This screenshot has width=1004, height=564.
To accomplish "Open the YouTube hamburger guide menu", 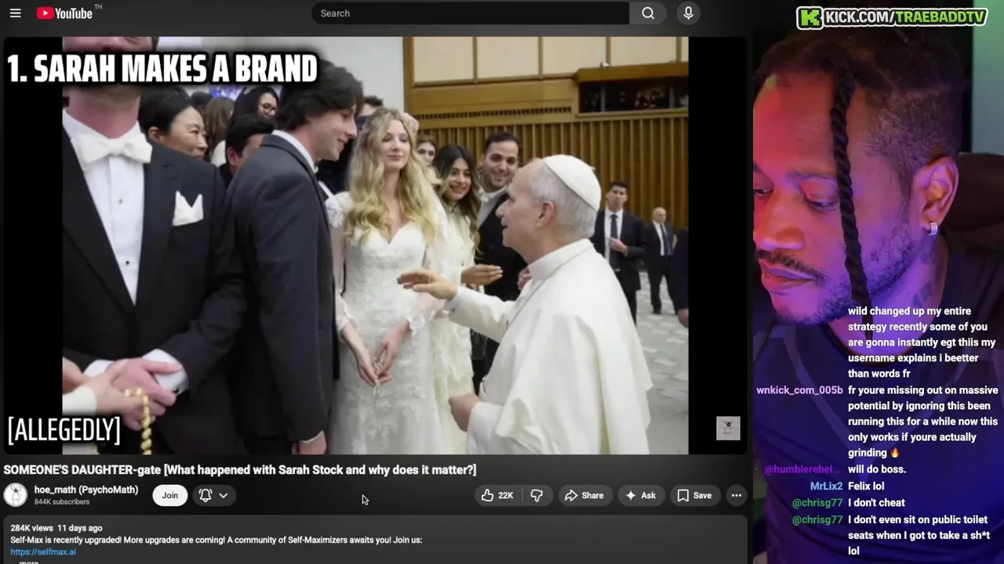I will [x=16, y=13].
